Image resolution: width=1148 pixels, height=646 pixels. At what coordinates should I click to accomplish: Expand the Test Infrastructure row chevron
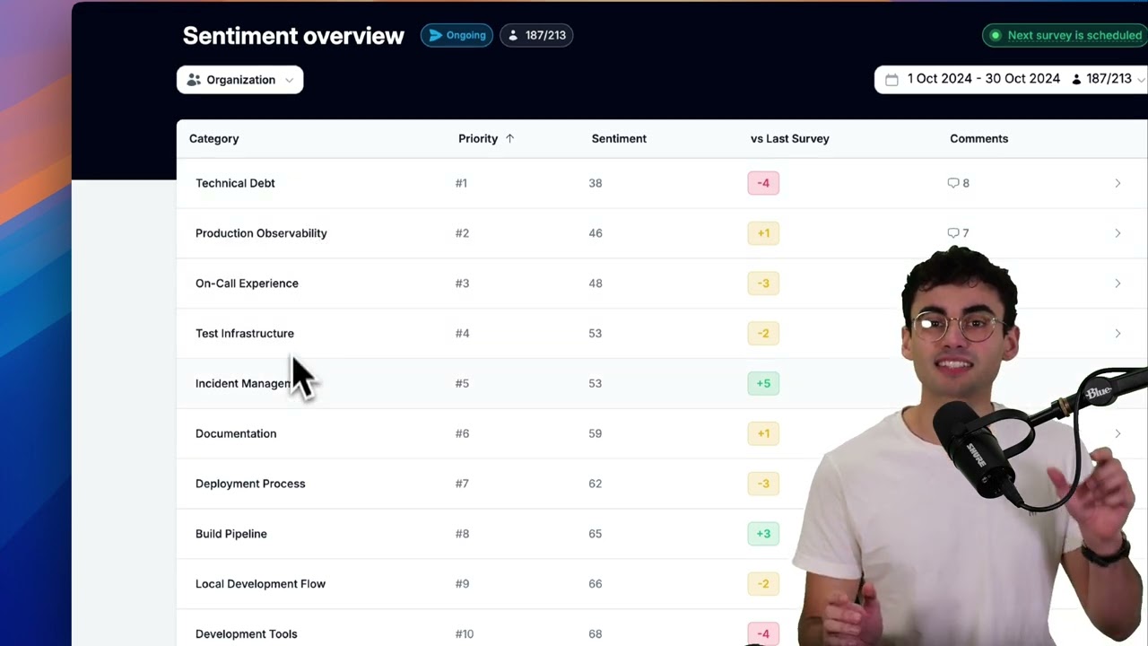pos(1118,334)
